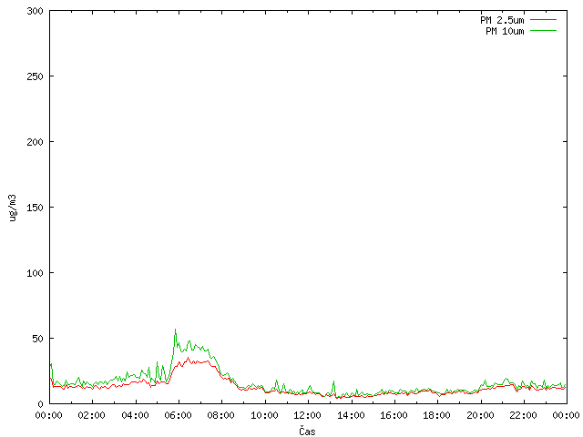Click the red PM 2.5um legend line

coord(543,20)
